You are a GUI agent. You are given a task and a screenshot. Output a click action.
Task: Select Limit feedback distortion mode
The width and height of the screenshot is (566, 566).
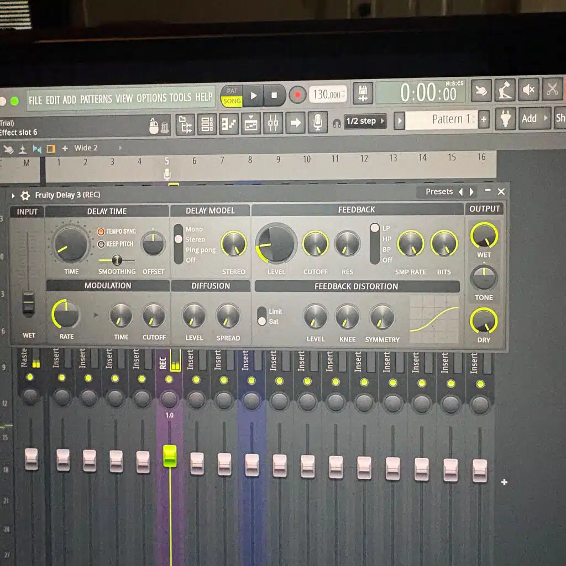tap(275, 311)
